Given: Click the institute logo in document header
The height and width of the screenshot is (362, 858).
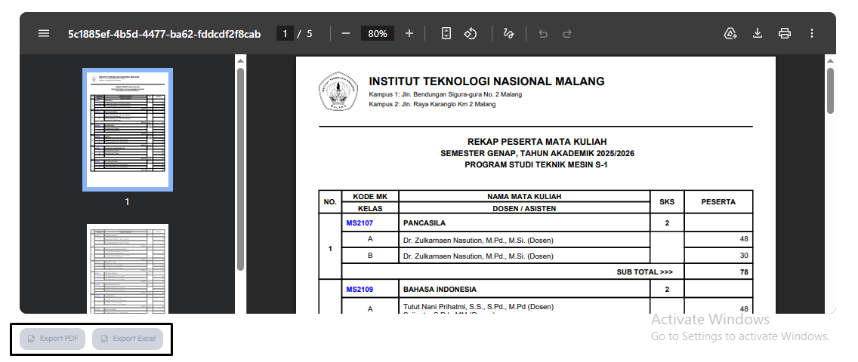Looking at the screenshot, I should (338, 90).
